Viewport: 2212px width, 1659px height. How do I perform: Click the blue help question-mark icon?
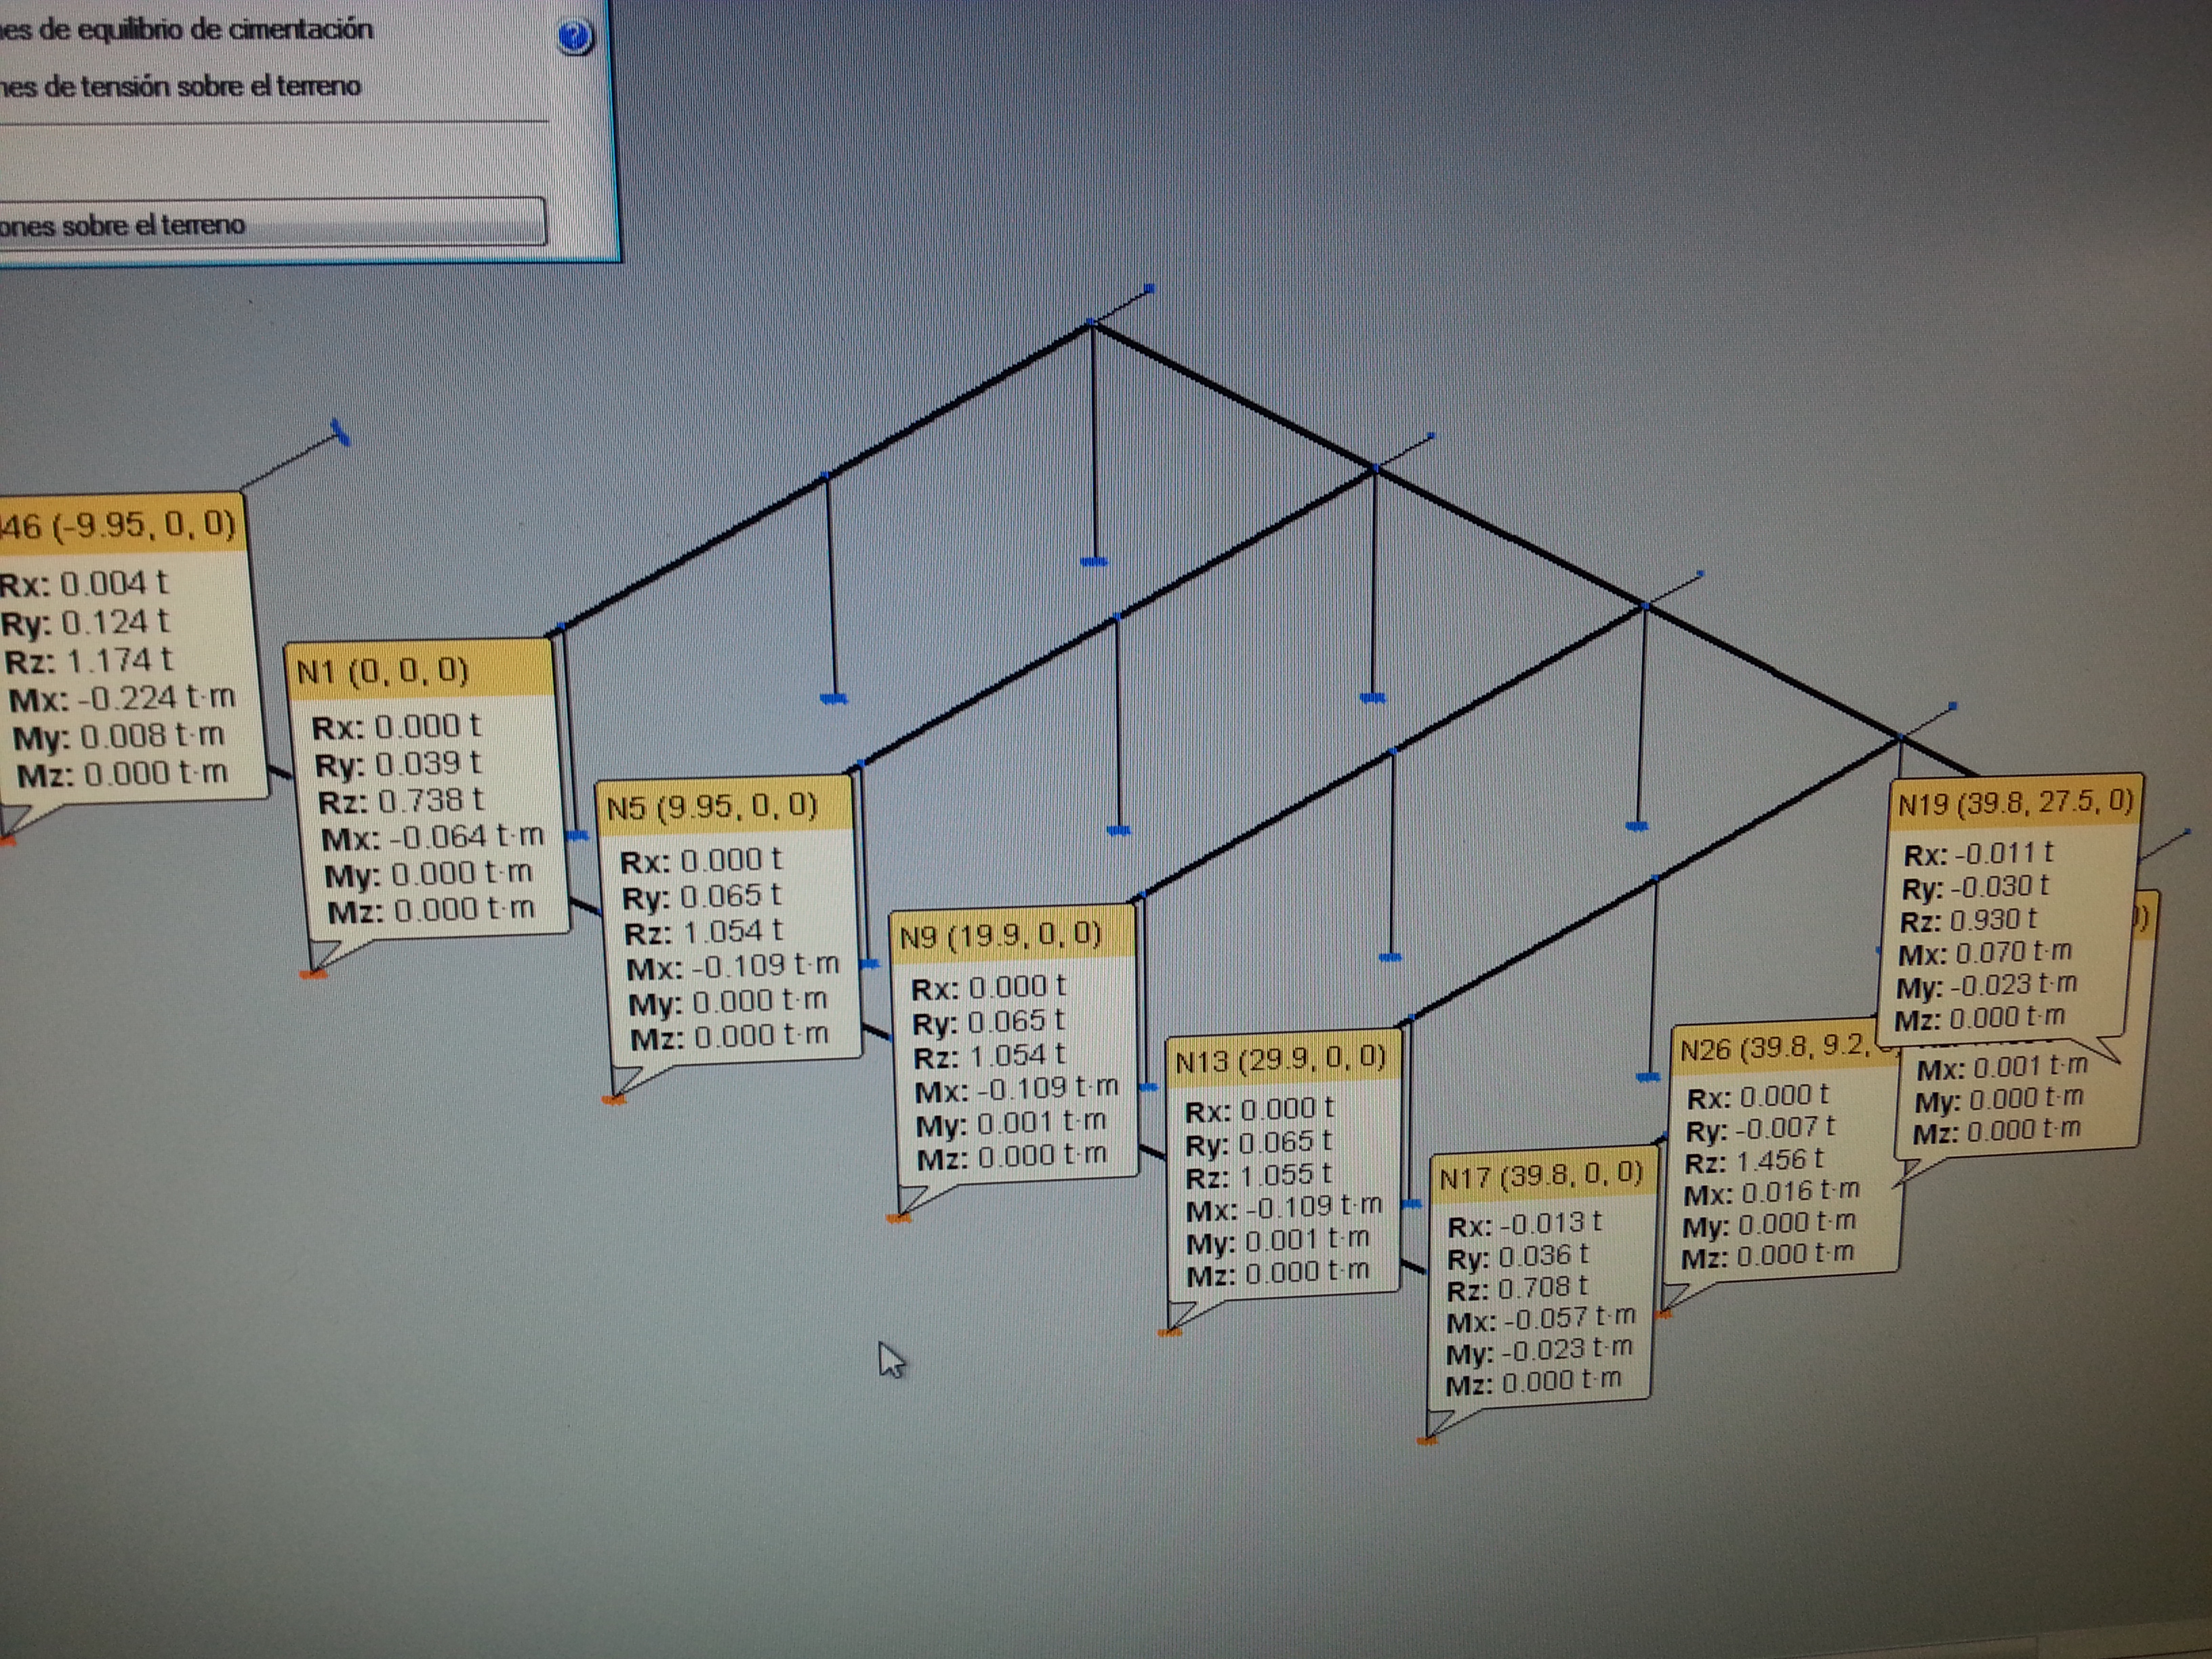tap(575, 38)
